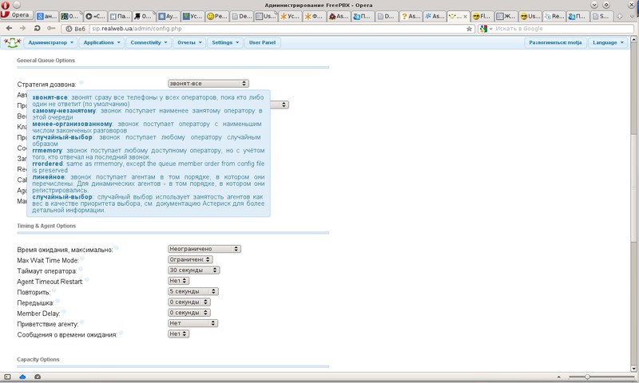Click help bubble next to Стратегия дозвона
The height and width of the screenshot is (383, 639).
pos(81,82)
